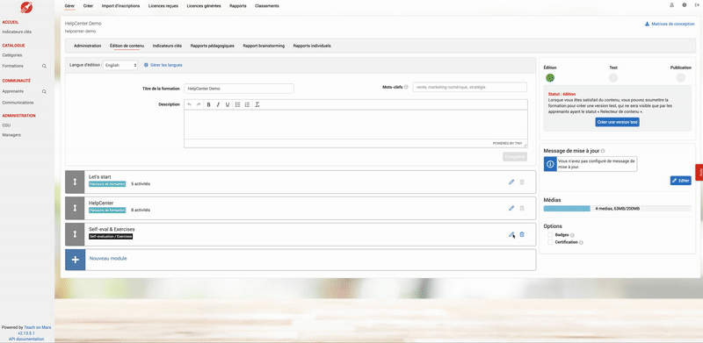Click the Médias storage usage bar
Viewport: 703px width, 343px height.
tap(618, 209)
